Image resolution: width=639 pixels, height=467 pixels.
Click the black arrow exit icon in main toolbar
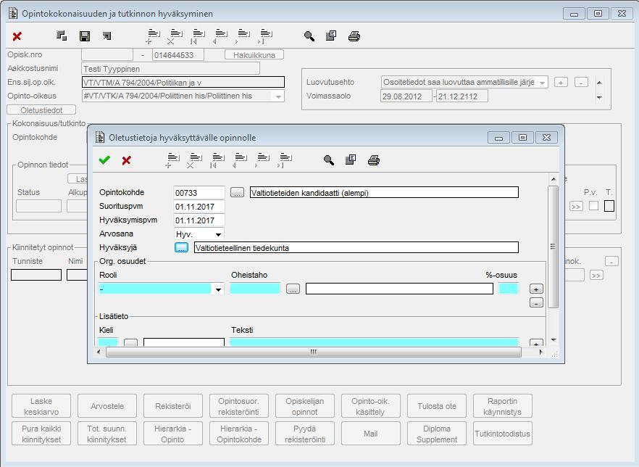pyautogui.click(x=106, y=36)
